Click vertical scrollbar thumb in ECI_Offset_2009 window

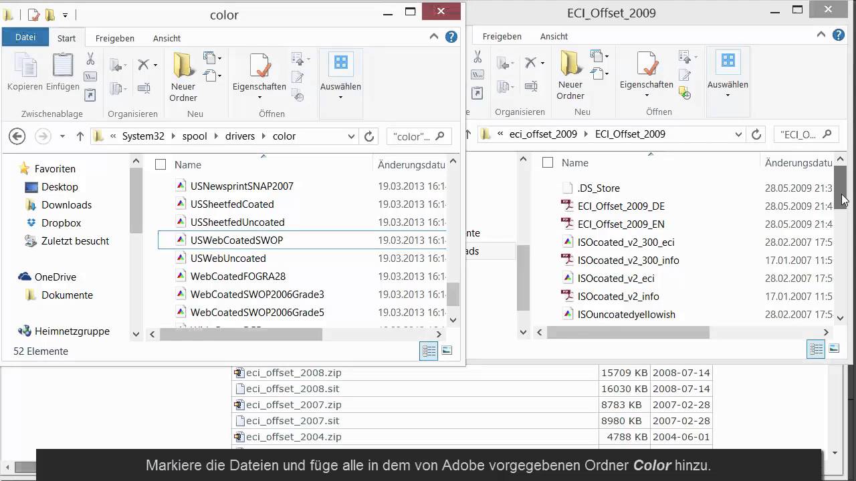click(840, 187)
